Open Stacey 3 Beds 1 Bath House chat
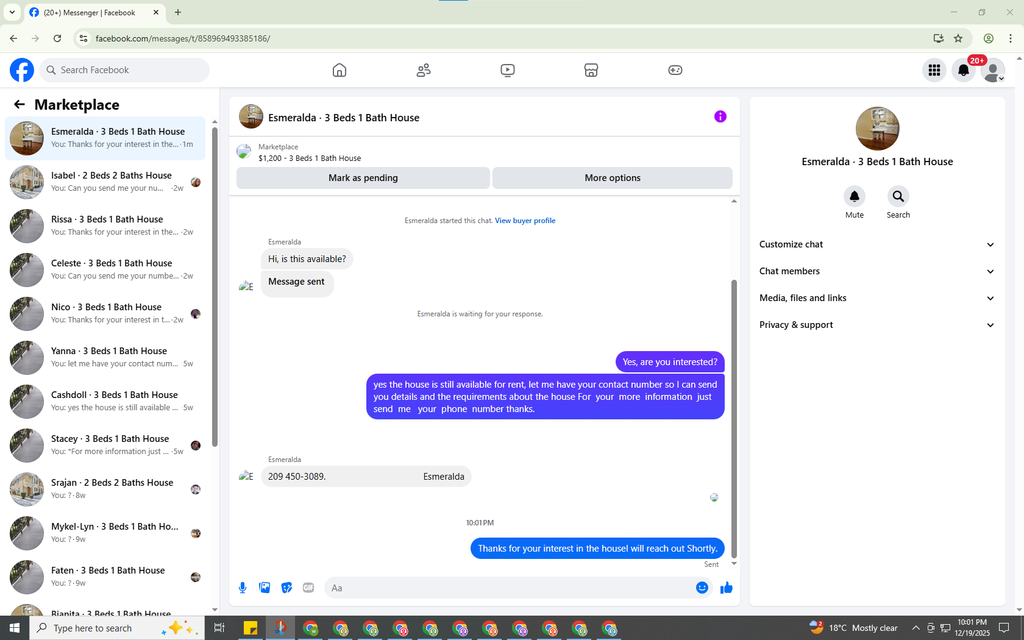This screenshot has width=1024, height=640. tap(105, 446)
